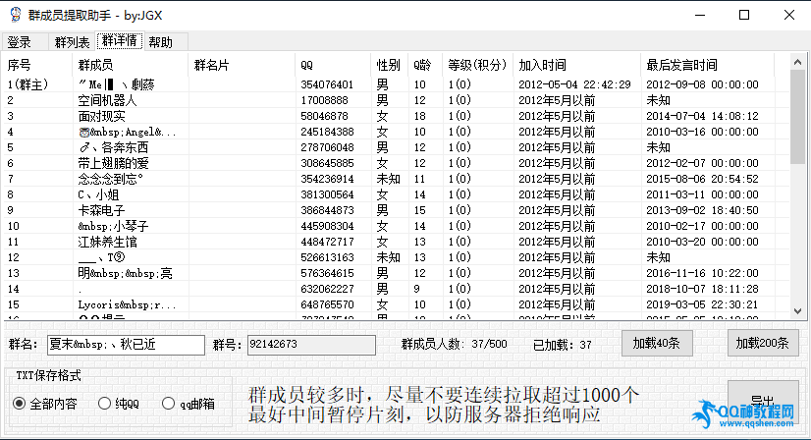Screen dimensions: 811x440
Task: Select member 江妹养生馆
Action: [x=107, y=242]
